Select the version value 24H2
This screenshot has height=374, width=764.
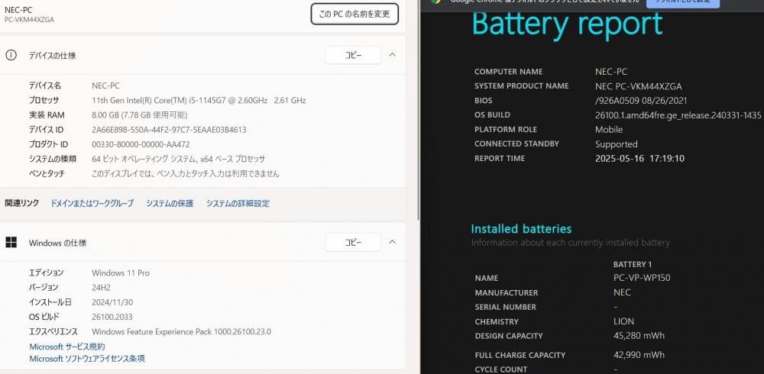point(102,287)
